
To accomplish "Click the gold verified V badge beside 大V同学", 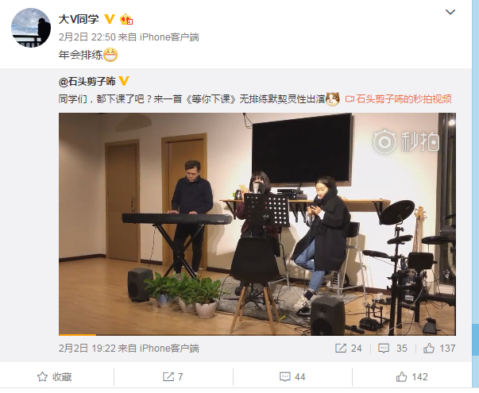I will 110,19.
